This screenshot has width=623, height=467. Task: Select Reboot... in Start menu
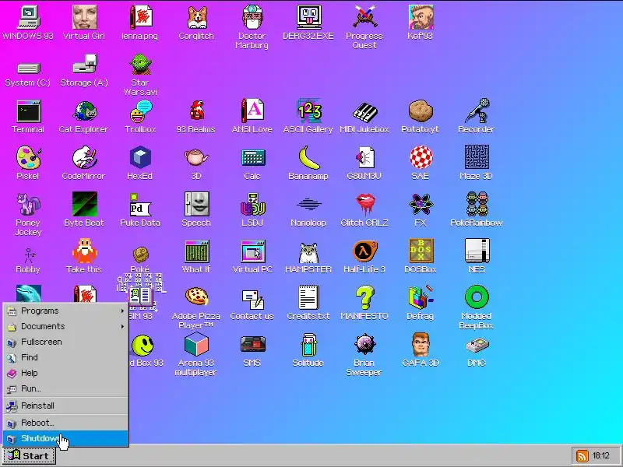click(x=65, y=423)
